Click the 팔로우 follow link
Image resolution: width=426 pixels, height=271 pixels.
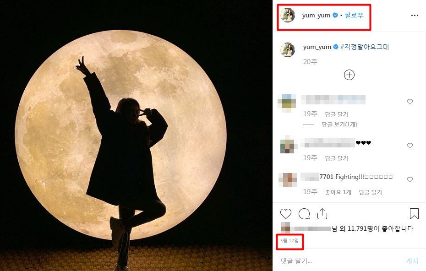click(354, 16)
